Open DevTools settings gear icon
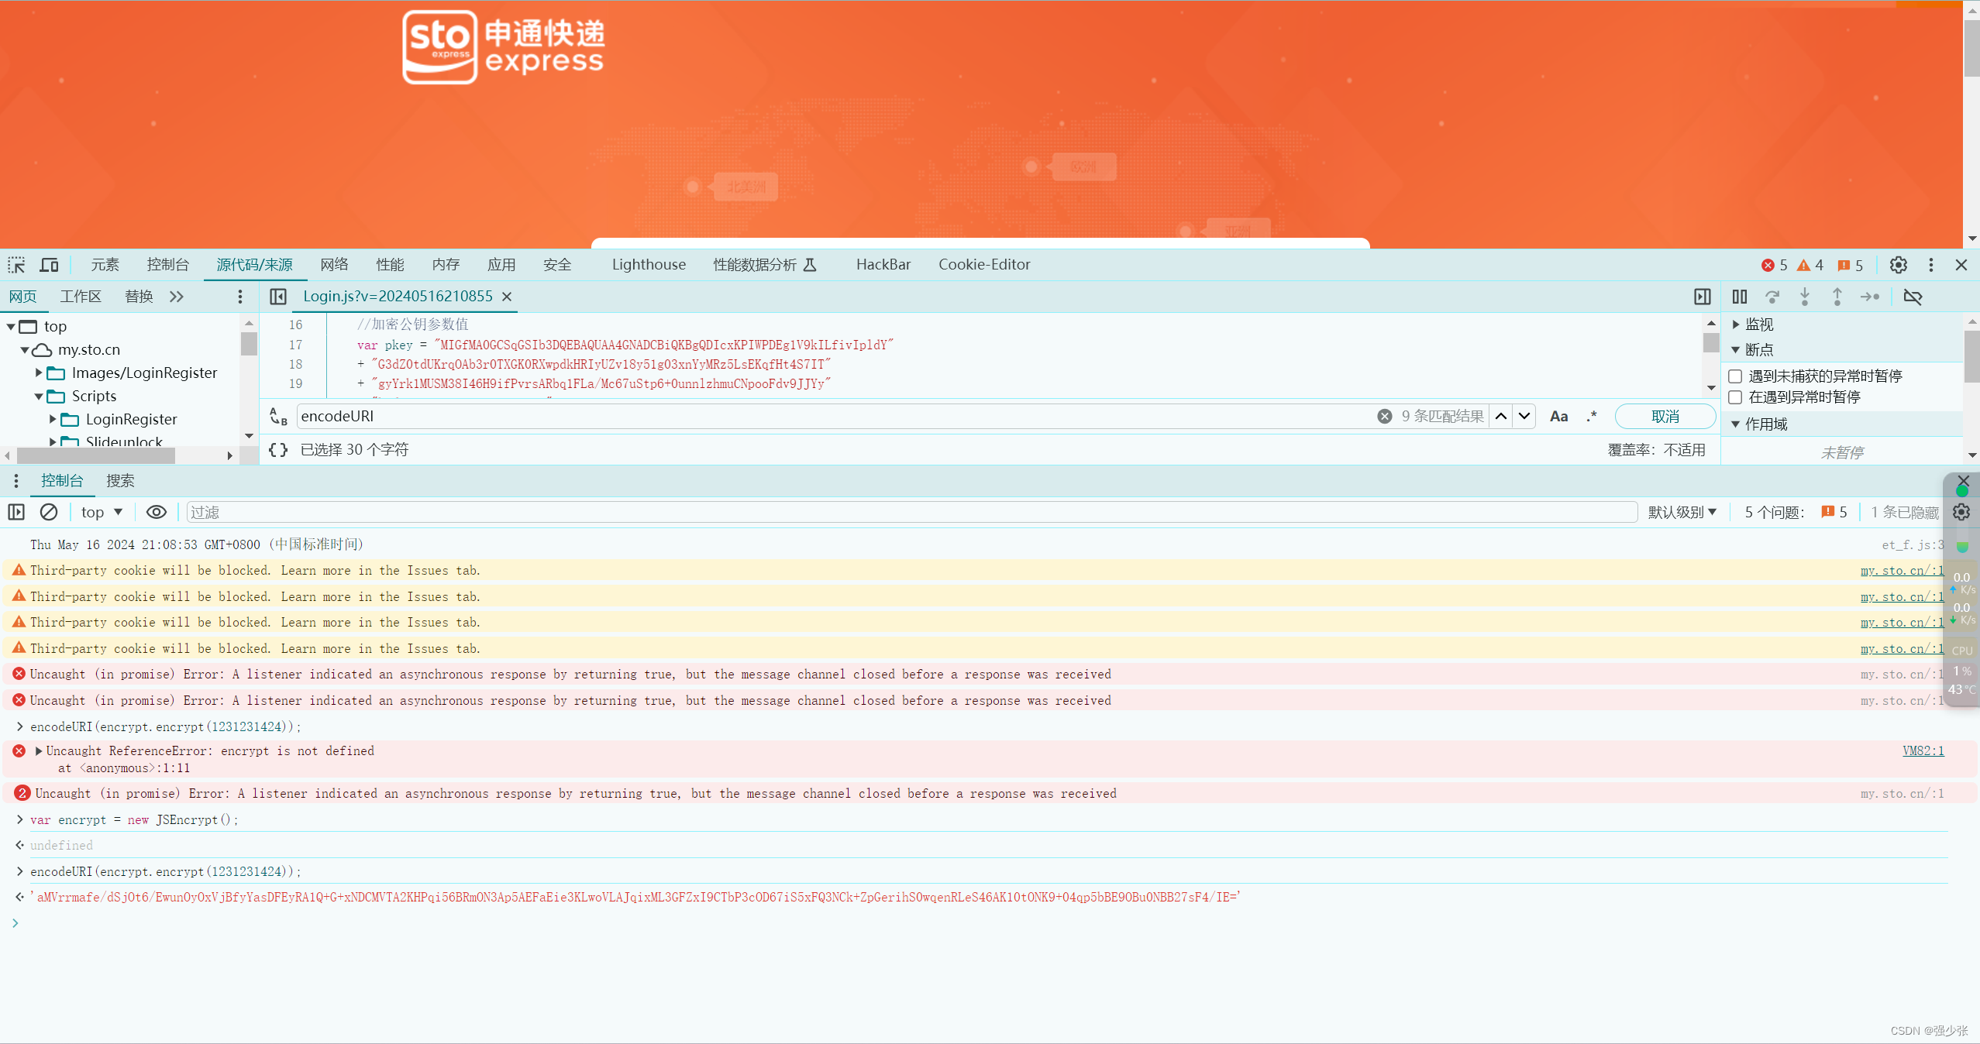1980x1044 pixels. click(1898, 265)
